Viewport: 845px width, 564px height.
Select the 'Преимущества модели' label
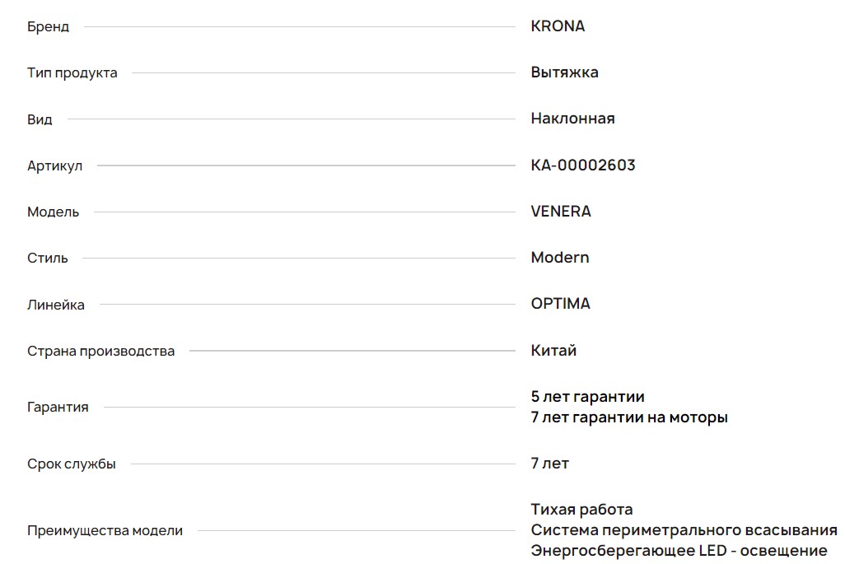[x=105, y=531]
